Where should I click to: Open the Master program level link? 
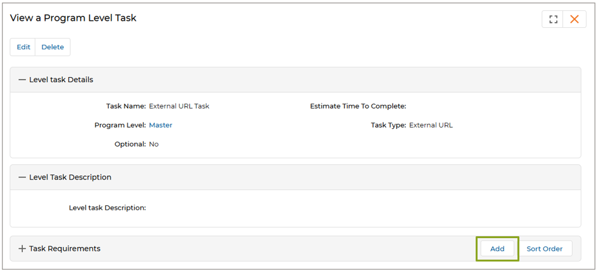coord(160,125)
